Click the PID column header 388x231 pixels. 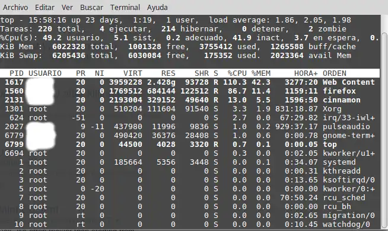click(17, 73)
